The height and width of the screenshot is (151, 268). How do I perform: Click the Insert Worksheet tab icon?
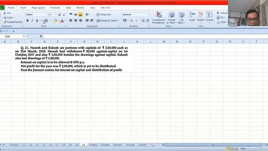pyautogui.click(x=152, y=145)
